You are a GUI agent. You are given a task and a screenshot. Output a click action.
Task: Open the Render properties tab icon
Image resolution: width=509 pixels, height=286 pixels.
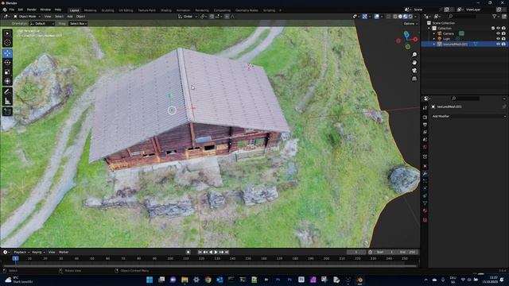click(x=425, y=118)
